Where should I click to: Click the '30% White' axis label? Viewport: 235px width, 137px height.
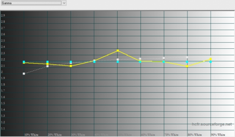point(78,135)
